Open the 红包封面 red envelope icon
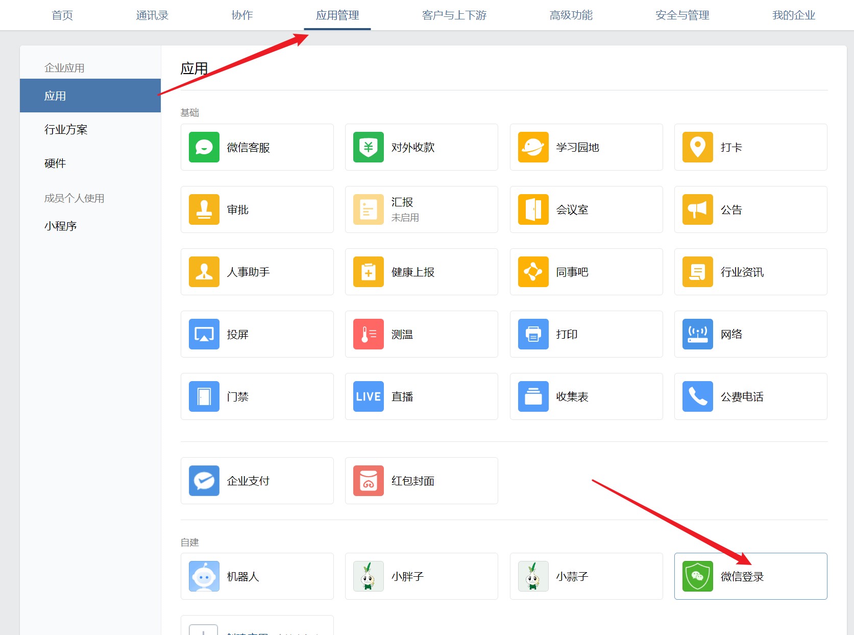 [368, 481]
